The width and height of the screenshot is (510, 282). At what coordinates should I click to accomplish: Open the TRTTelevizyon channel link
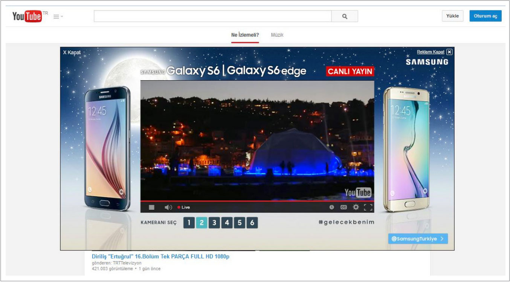(127, 263)
